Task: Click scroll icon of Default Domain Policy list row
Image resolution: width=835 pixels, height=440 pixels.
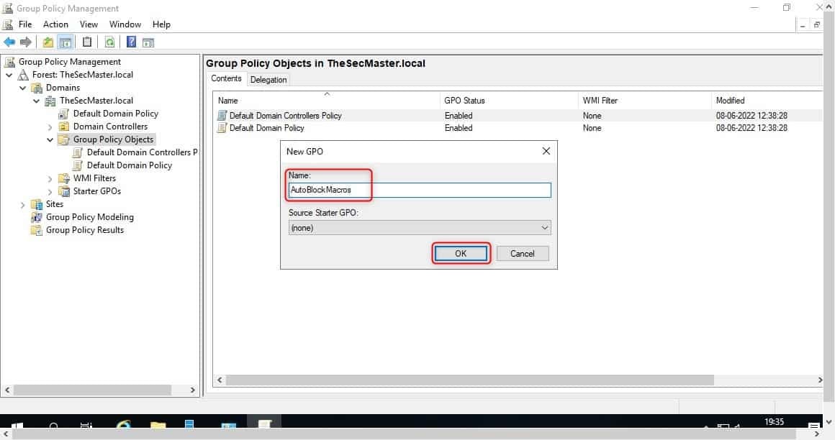Action: [x=222, y=128]
